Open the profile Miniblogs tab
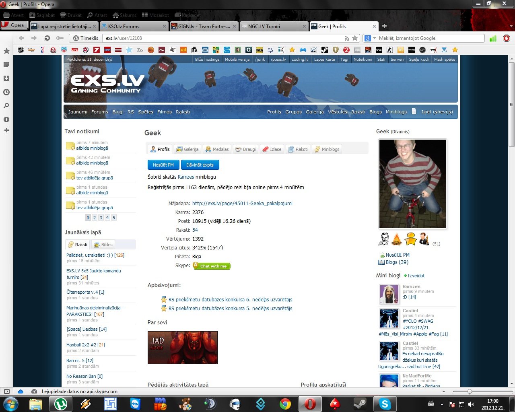The image size is (515, 412). pos(327,149)
